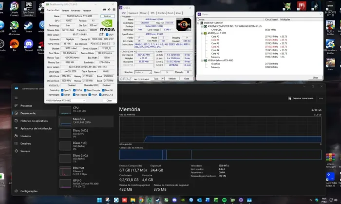This screenshot has width=341, height=204.
Task: Open File Explorer from taskbar
Action: [x=133, y=200]
